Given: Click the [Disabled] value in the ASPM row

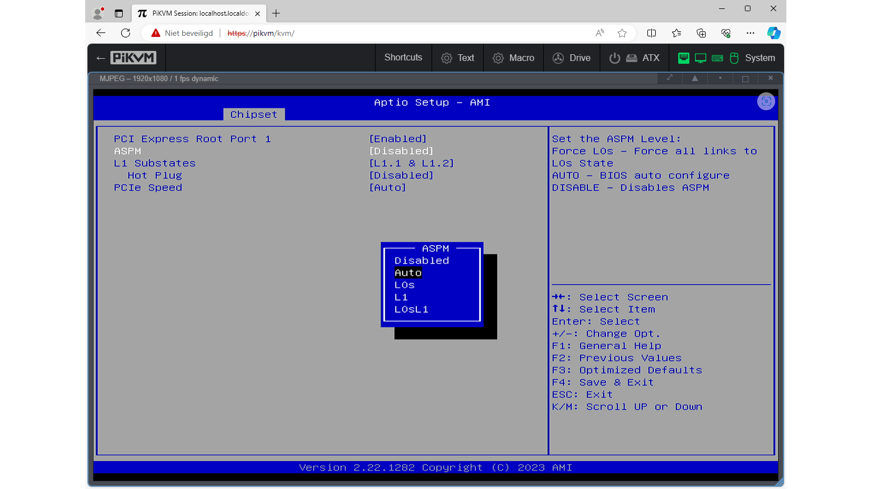Looking at the screenshot, I should (401, 151).
